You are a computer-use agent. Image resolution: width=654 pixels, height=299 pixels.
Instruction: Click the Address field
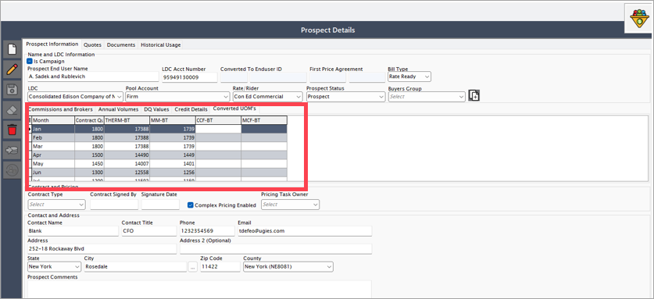pyautogui.click(x=102, y=249)
